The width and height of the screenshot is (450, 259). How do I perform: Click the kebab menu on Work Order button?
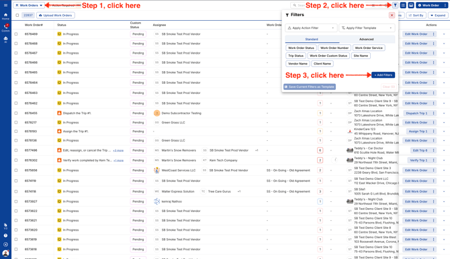[445, 5]
